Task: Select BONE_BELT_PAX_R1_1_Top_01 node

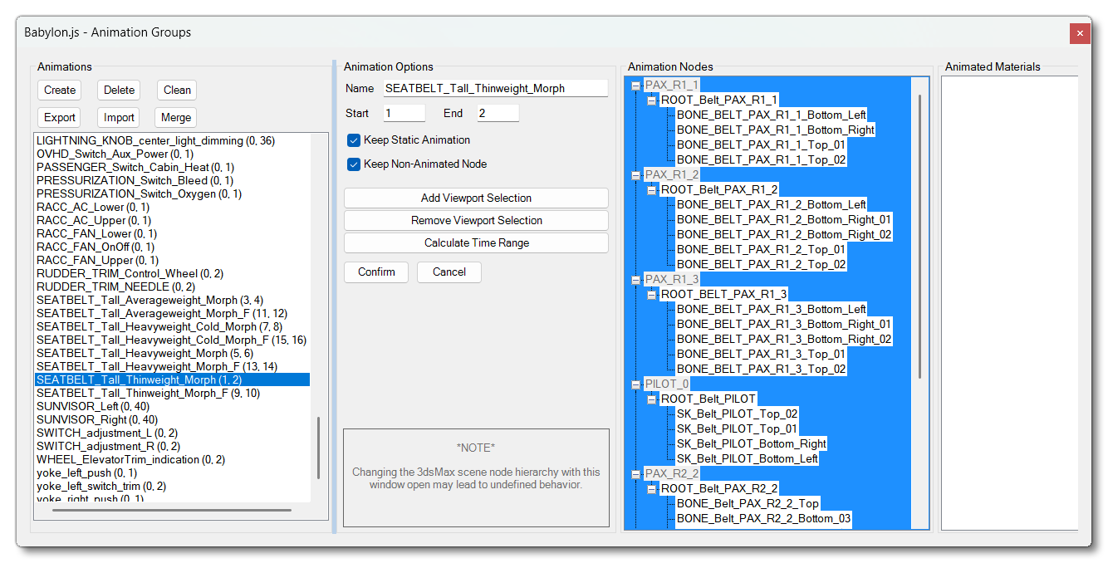Action: click(x=761, y=145)
